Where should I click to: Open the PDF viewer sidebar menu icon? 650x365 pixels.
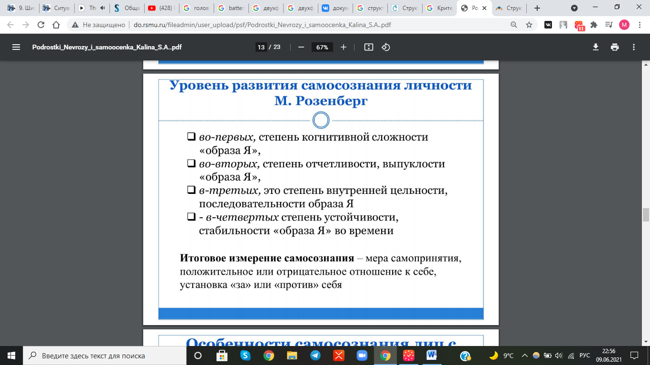[x=16, y=47]
